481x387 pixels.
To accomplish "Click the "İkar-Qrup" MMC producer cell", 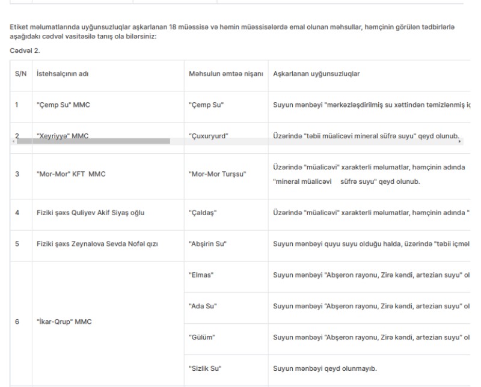I will pyautogui.click(x=62, y=321).
